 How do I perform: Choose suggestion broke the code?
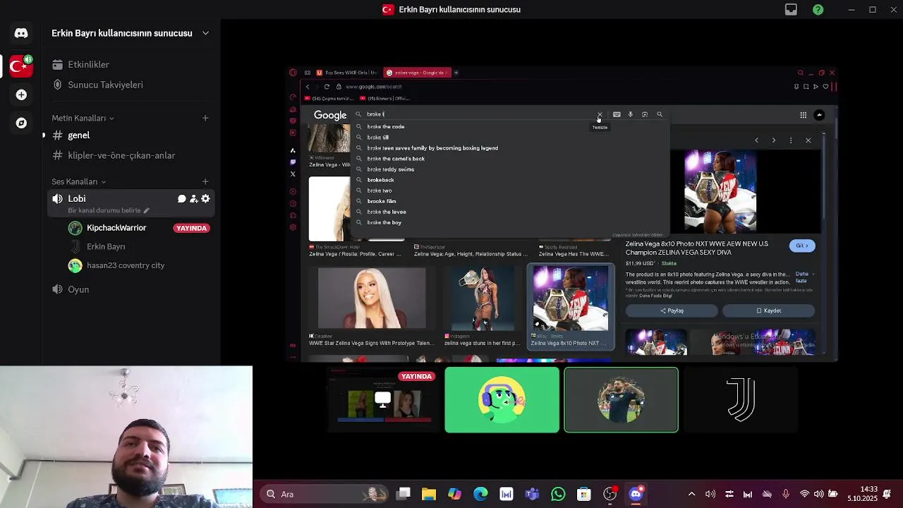[386, 127]
